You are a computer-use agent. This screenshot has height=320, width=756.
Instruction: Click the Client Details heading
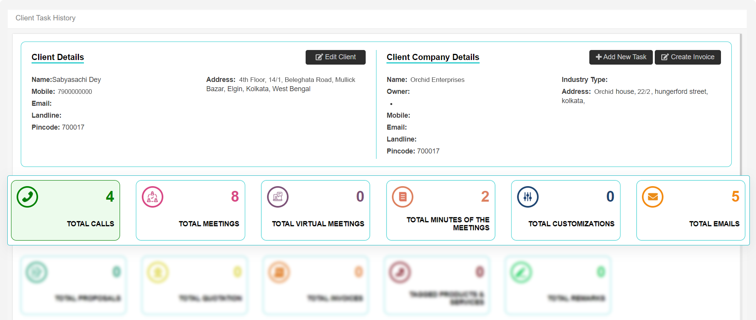pyautogui.click(x=58, y=57)
